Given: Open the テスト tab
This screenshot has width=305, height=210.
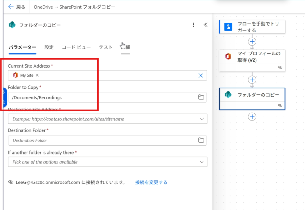Looking at the screenshot, I should pyautogui.click(x=106, y=47).
